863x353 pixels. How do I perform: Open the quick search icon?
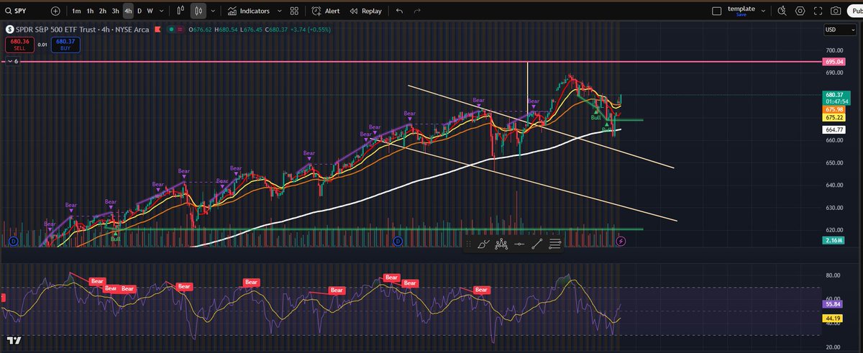pos(782,11)
